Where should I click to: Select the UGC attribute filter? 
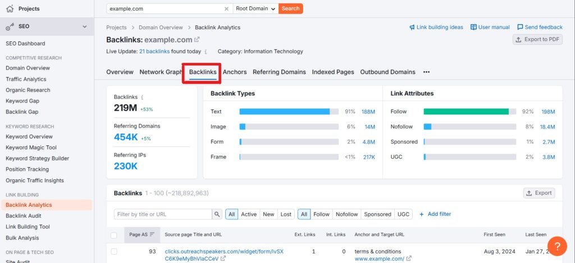click(403, 214)
